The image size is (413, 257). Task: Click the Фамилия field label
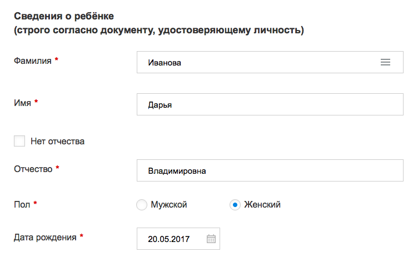coord(32,61)
